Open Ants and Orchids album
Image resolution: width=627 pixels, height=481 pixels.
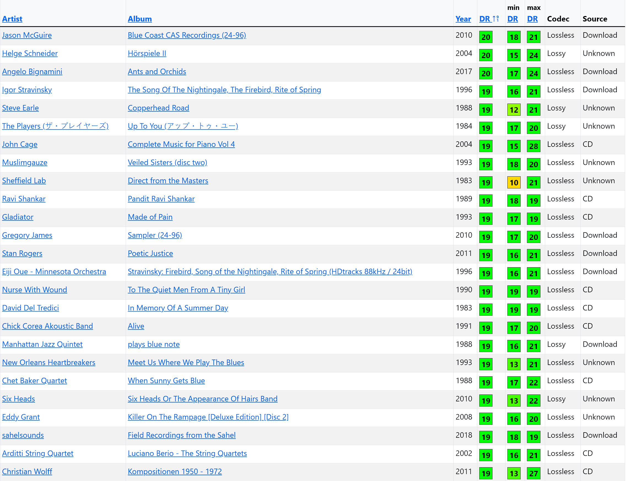[x=157, y=72]
